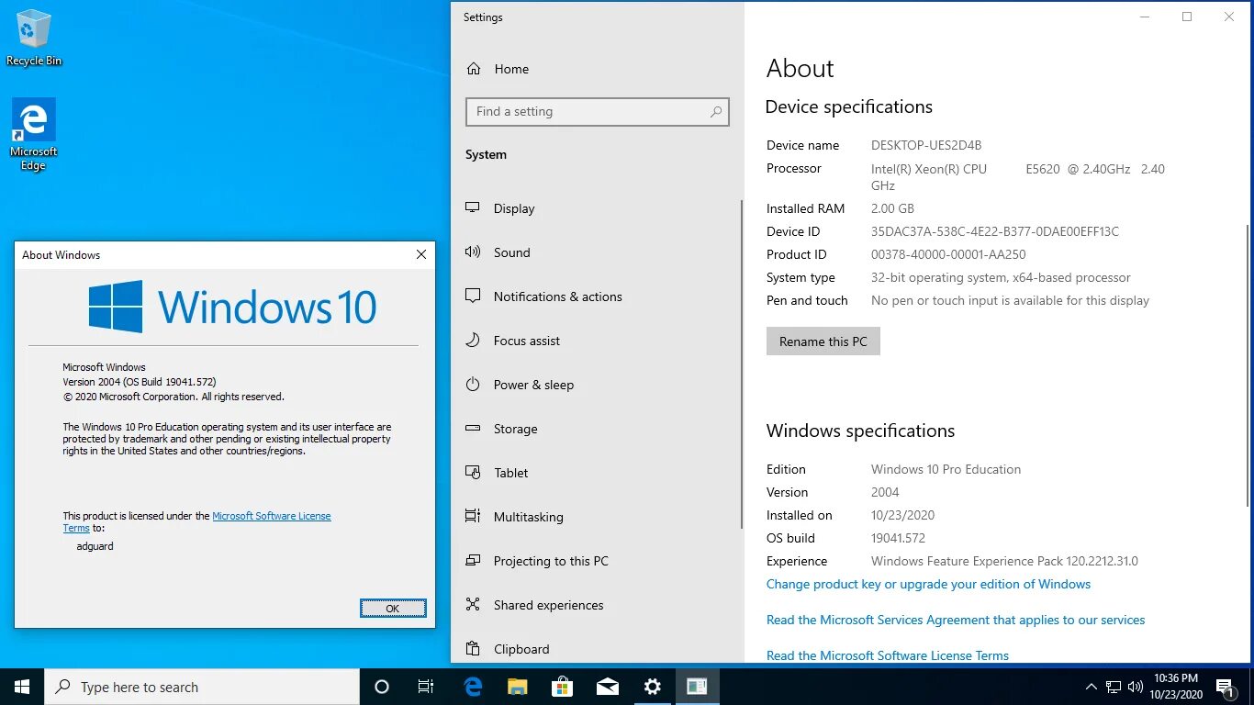Click the Device ID value 35DAC37A-538C-4E22-B377-0DAE00EFF13C
The image size is (1254, 705).
(x=995, y=231)
